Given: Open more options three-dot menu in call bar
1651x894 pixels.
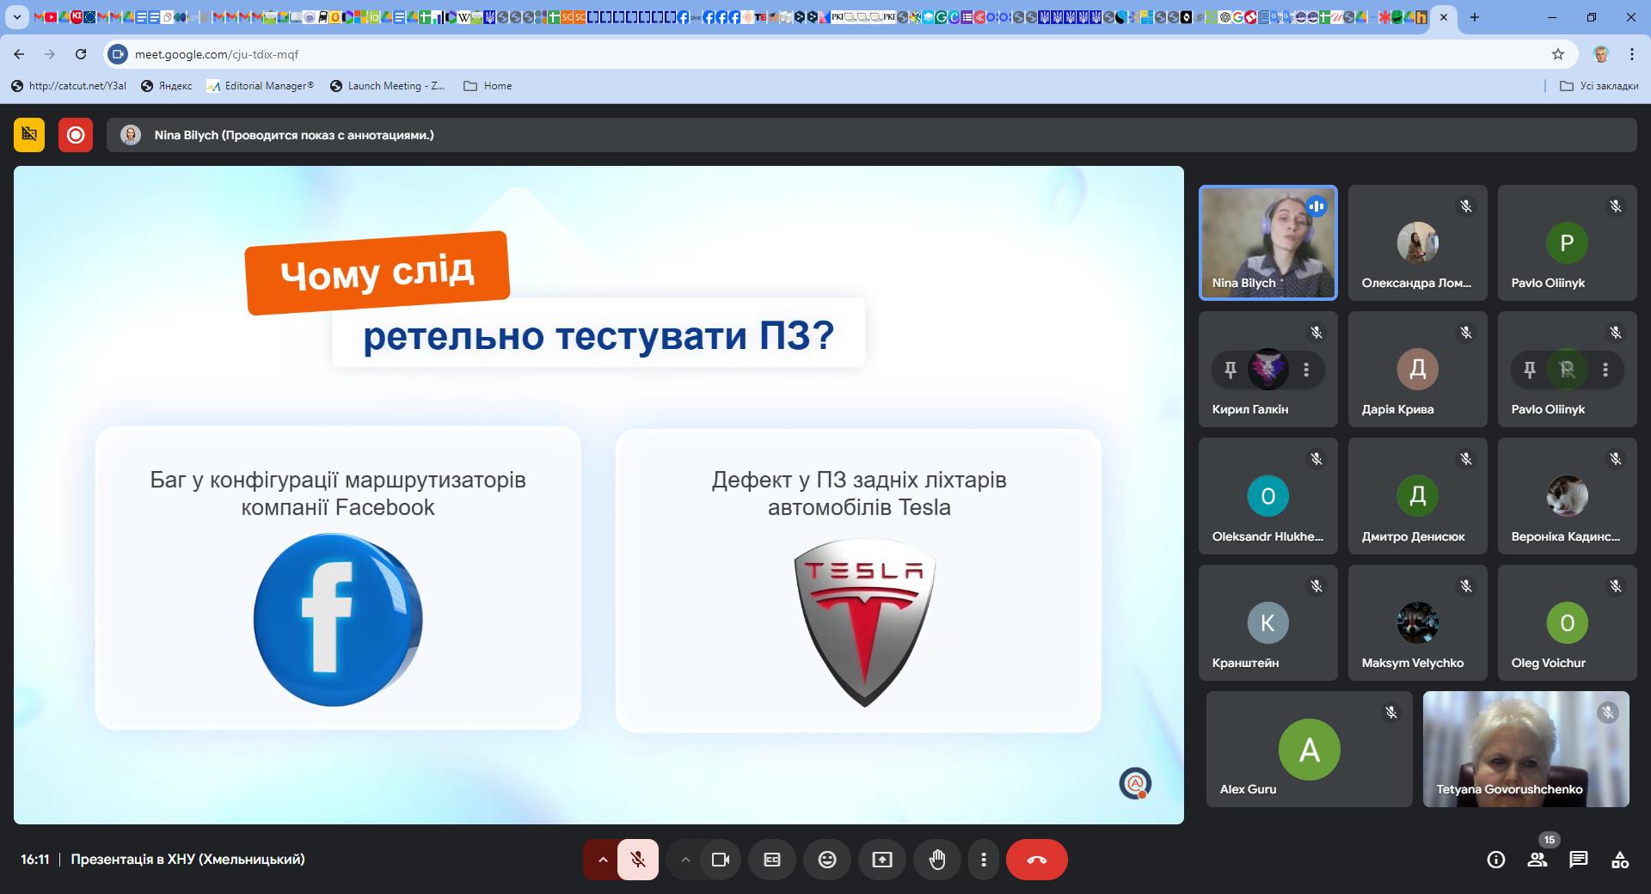Looking at the screenshot, I should pyautogui.click(x=984, y=860).
